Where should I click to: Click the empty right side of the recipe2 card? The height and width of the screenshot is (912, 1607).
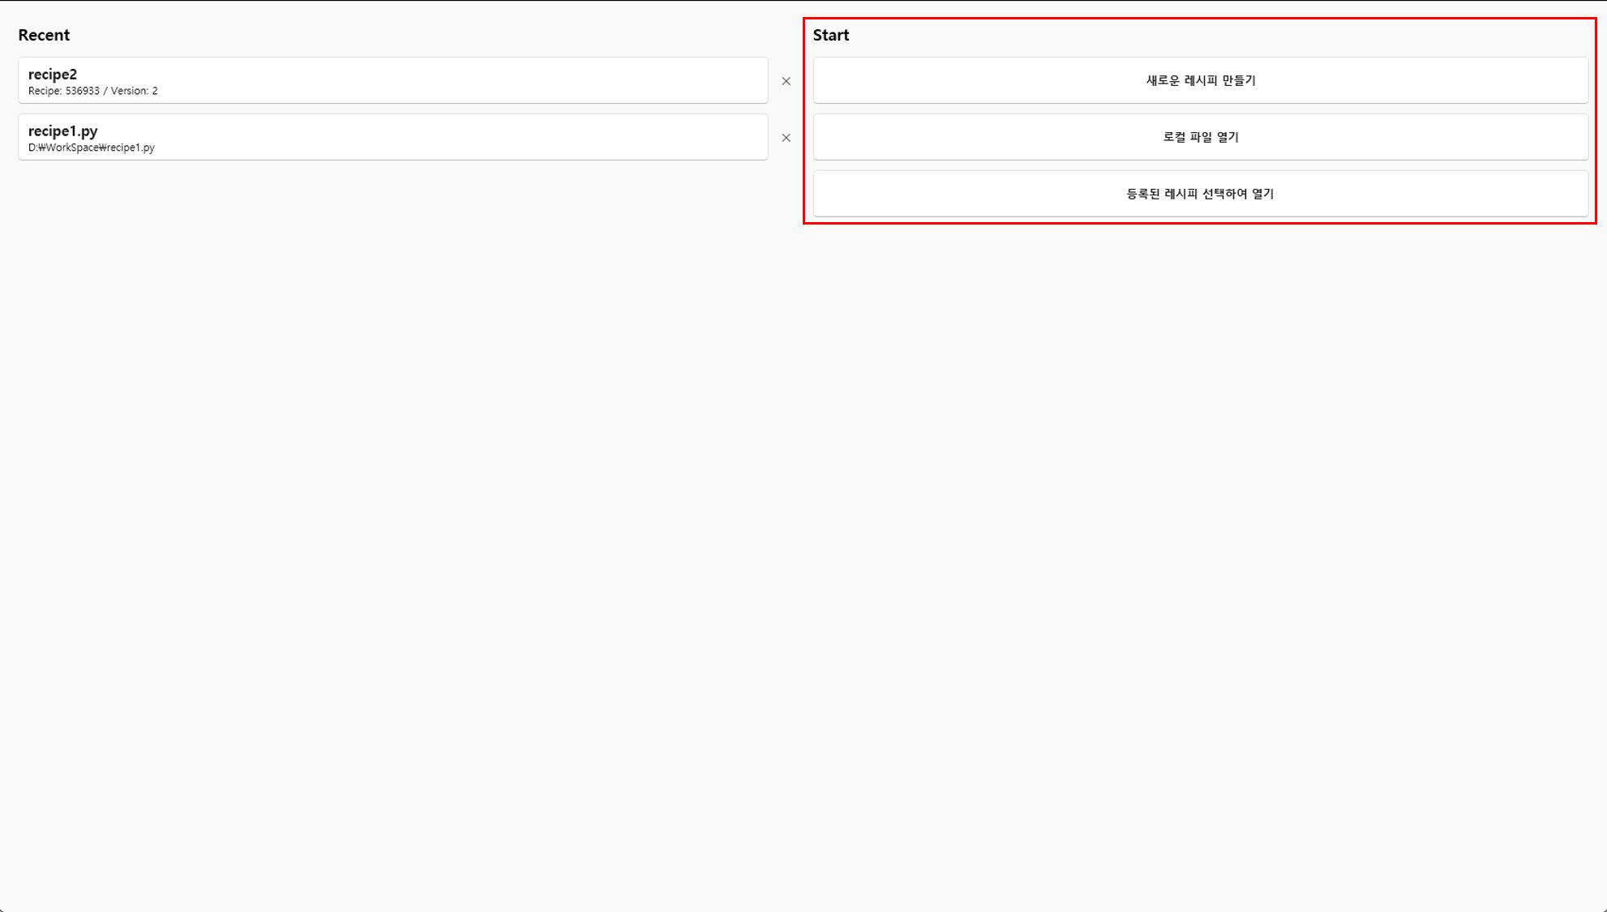pos(608,80)
